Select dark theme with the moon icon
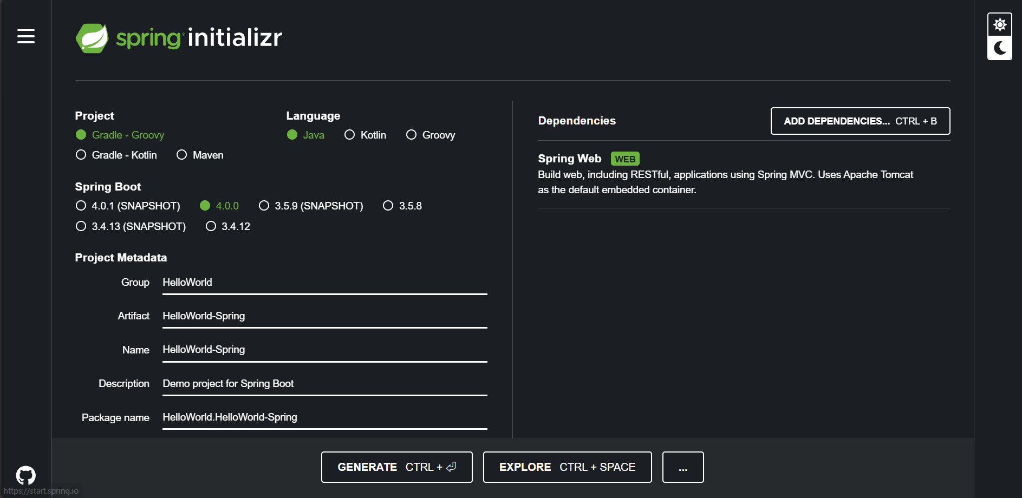The width and height of the screenshot is (1022, 498). (x=999, y=49)
